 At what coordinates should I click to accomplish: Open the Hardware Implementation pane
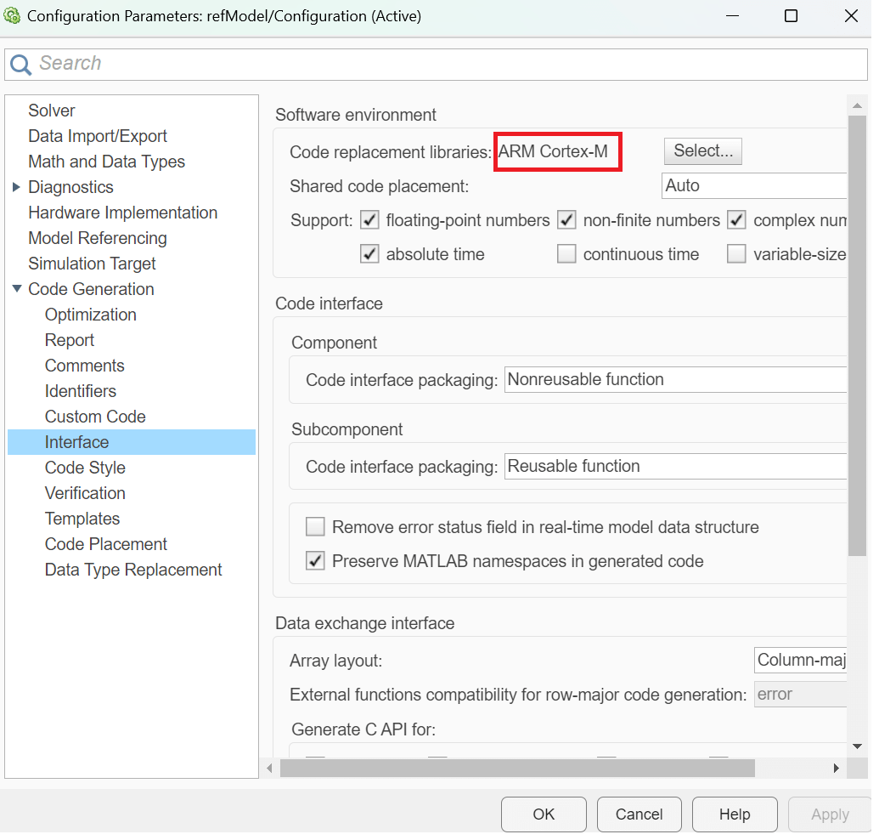click(122, 213)
